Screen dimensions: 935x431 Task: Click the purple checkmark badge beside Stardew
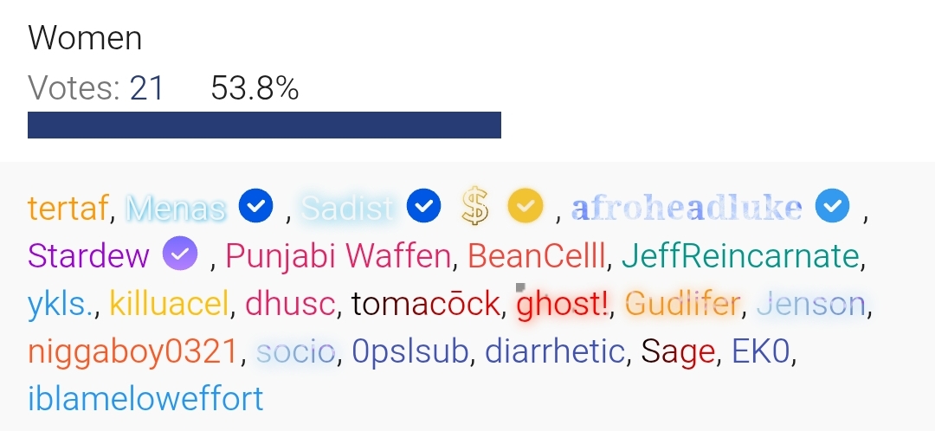tap(180, 254)
